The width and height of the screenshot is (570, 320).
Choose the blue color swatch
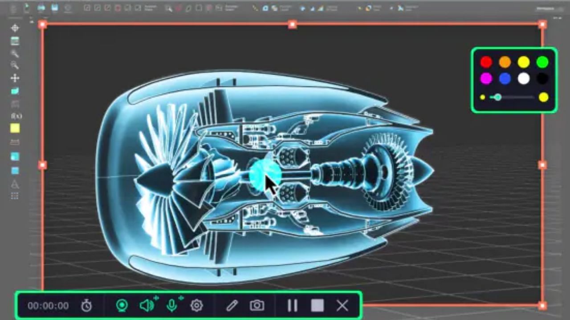(x=505, y=79)
